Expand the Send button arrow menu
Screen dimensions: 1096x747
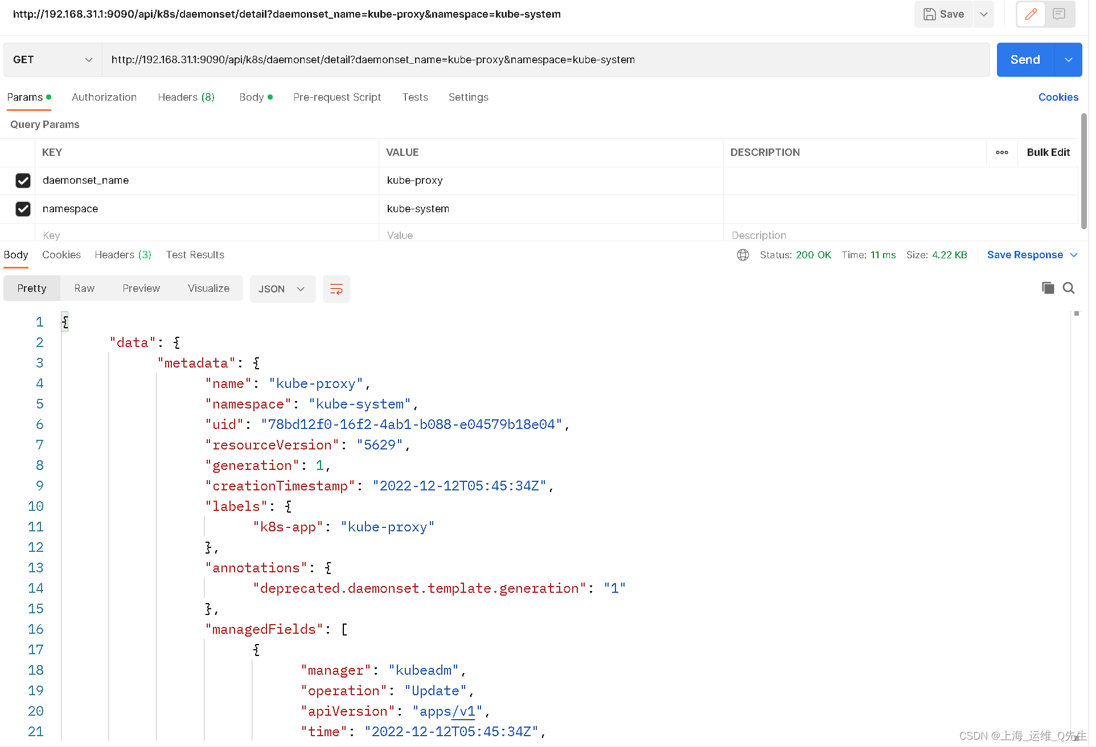point(1069,60)
